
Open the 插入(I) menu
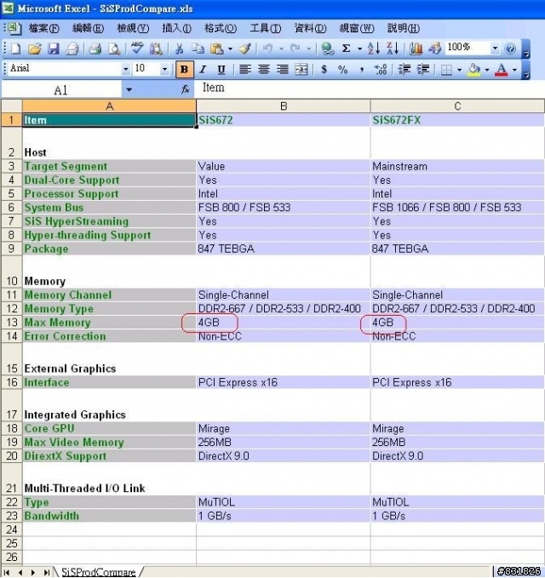[176, 28]
